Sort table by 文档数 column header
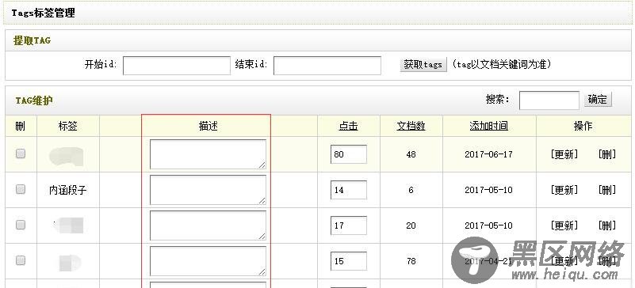Screen dimensions: 635x288 point(411,126)
